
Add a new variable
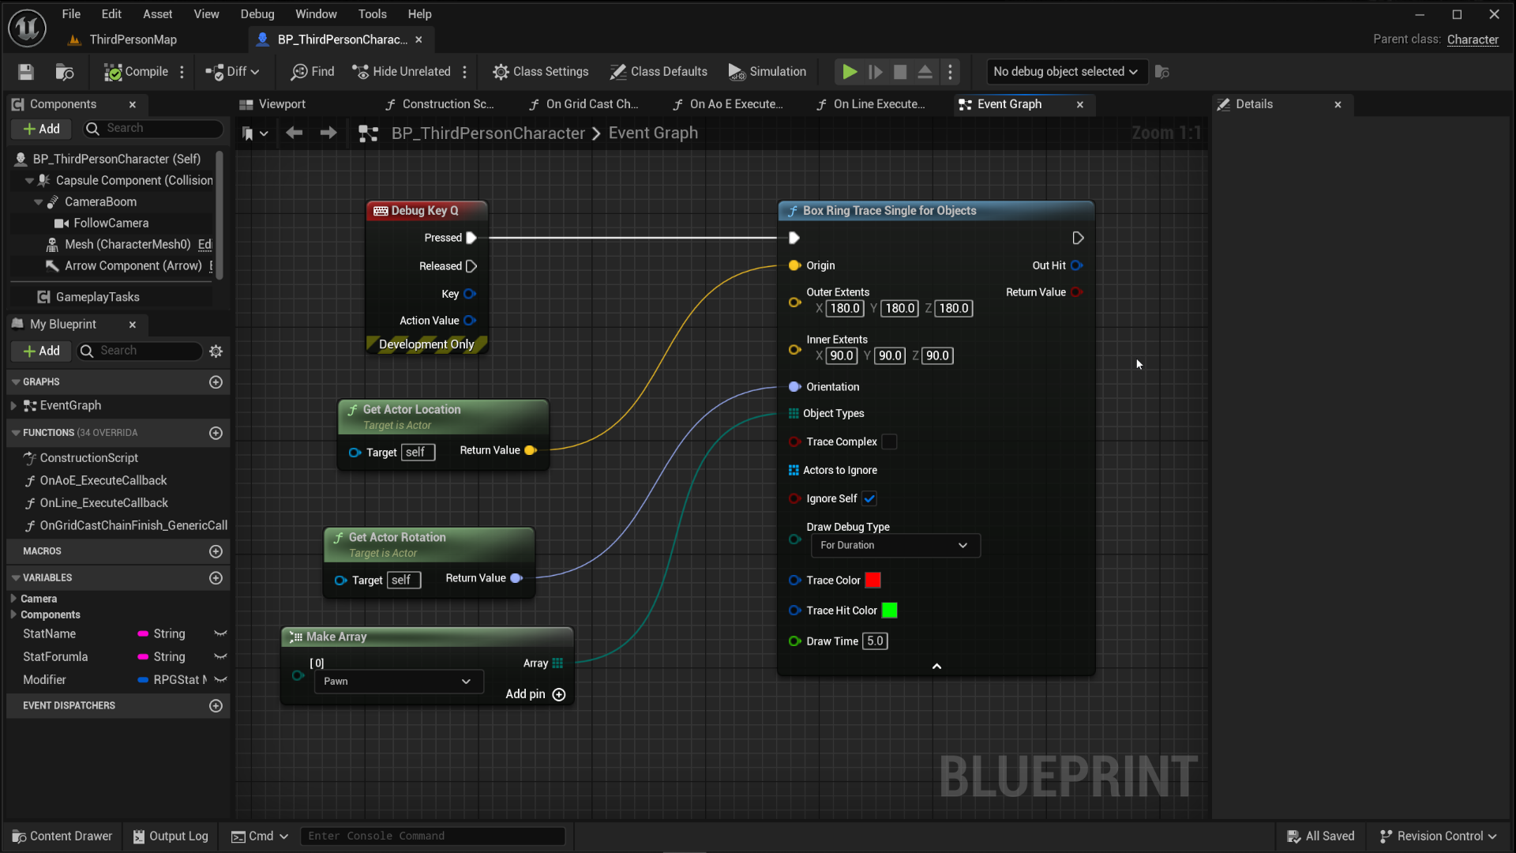point(216,578)
